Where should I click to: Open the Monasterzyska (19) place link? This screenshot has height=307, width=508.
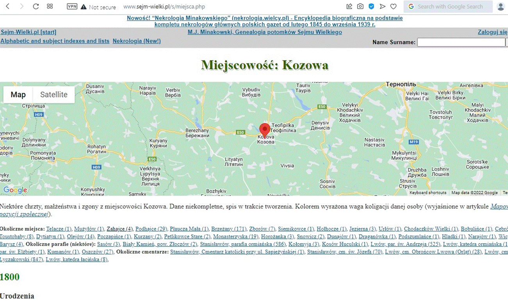click(x=236, y=237)
